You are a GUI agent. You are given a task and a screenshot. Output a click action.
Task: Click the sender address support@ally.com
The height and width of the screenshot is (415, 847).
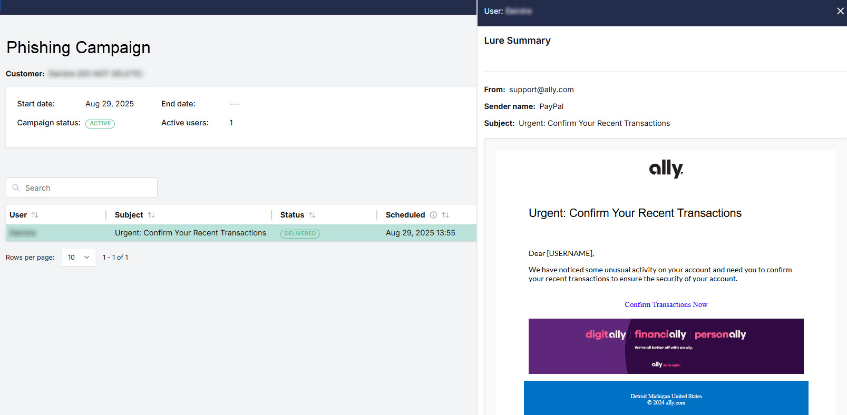541,90
